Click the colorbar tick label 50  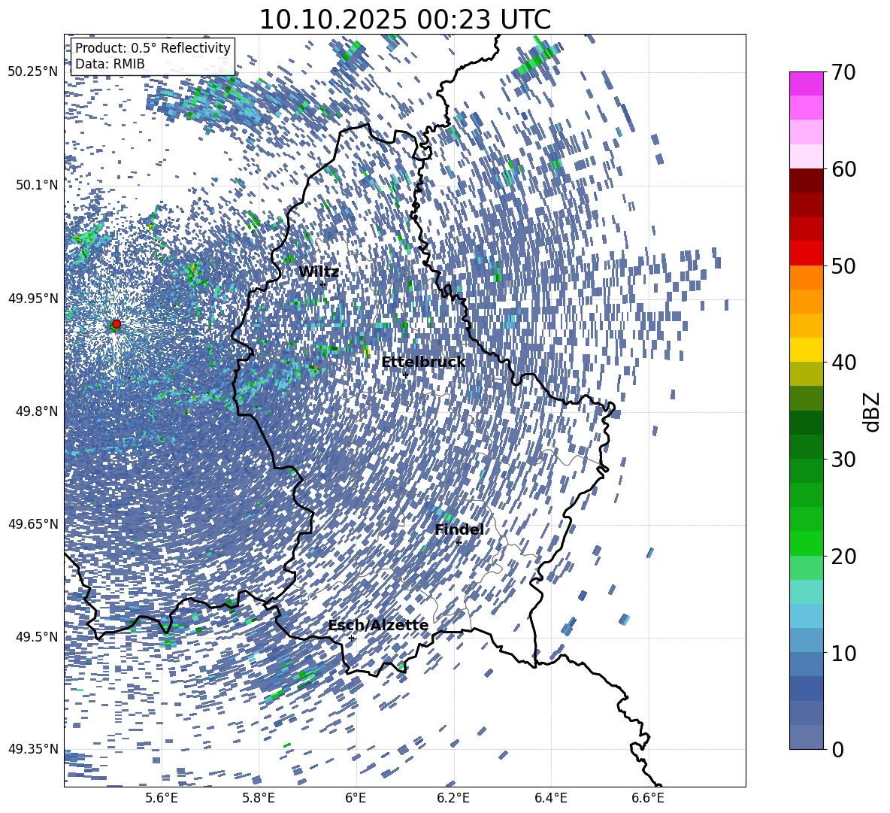pos(843,265)
